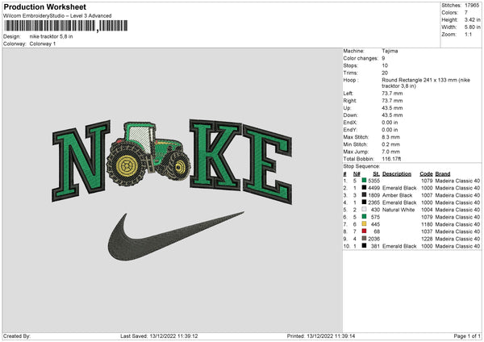The image size is (484, 342).
Task: Pick the red swatch in stop row 8
Action: point(365,231)
